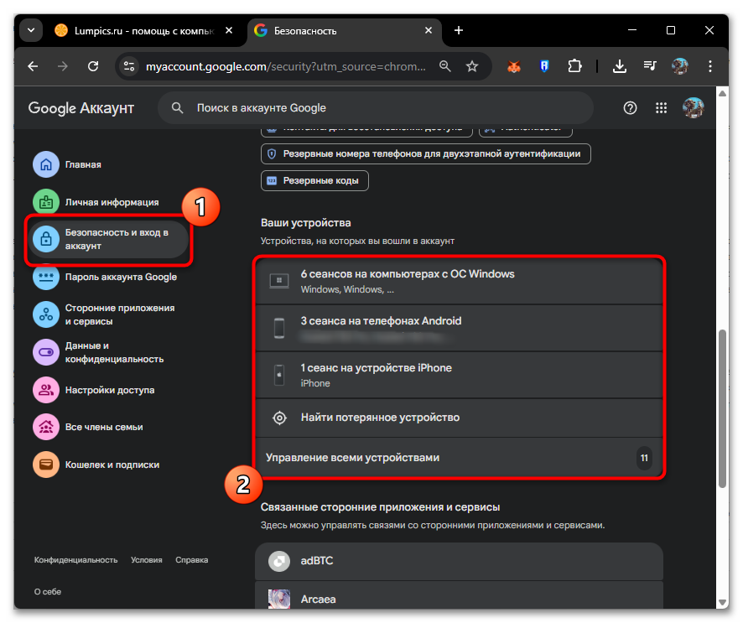The image size is (743, 623).
Task: Open 6 сеансов на компьютерах Windows
Action: pyautogui.click(x=459, y=281)
